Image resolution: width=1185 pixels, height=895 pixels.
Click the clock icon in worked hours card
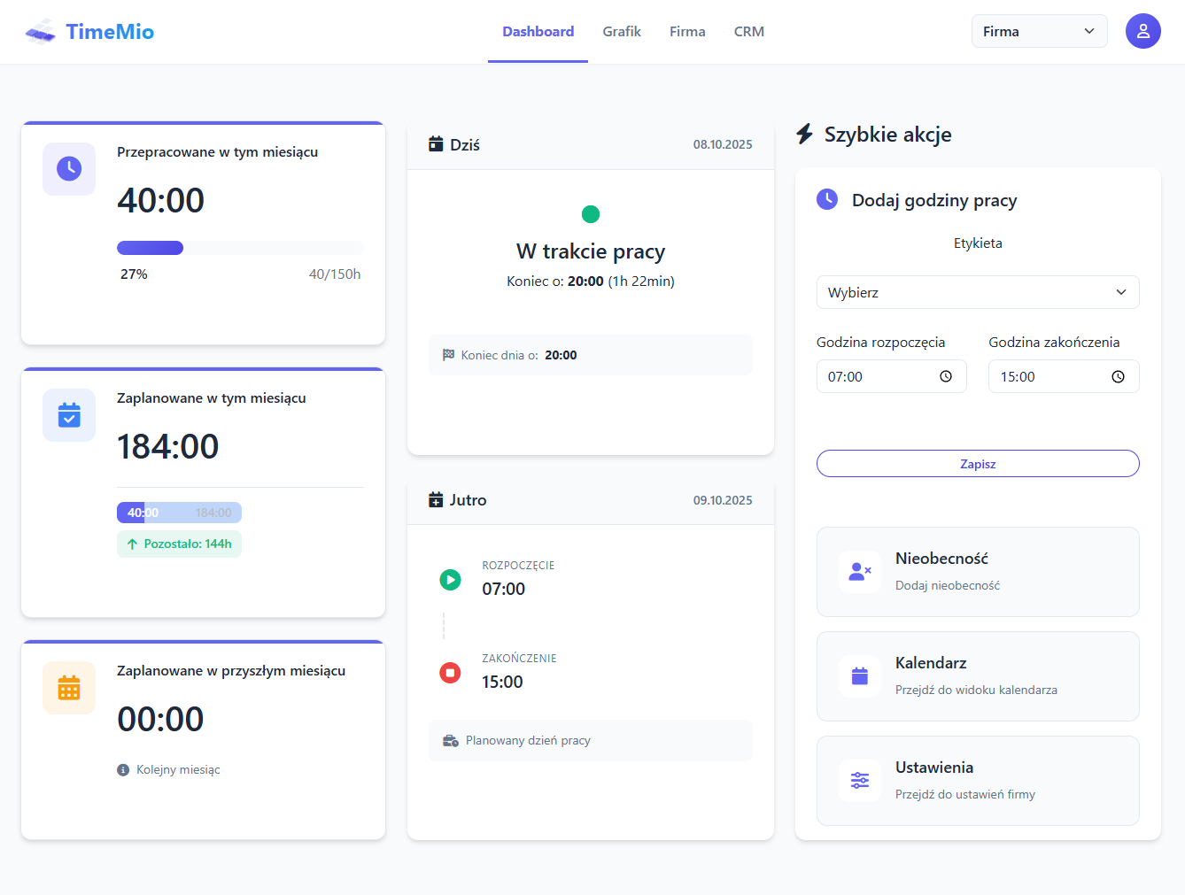pos(69,168)
